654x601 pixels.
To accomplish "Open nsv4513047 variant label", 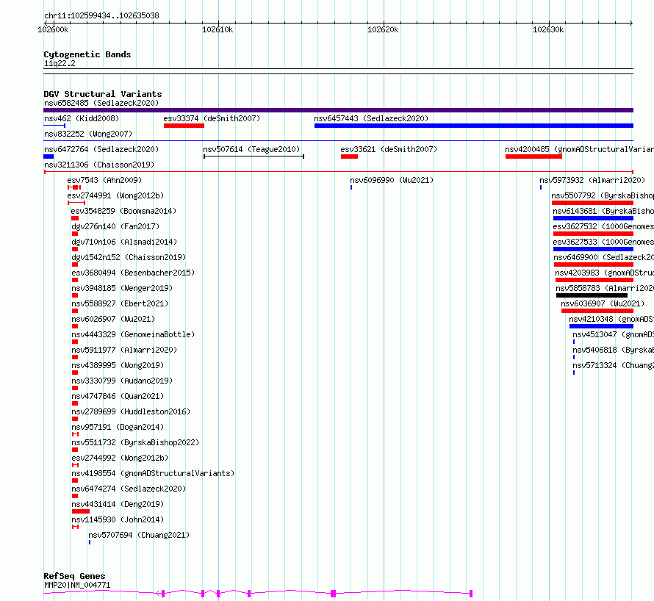I will click(613, 334).
